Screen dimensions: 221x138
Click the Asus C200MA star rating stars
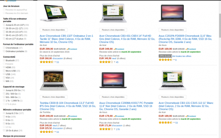click(x=106, y=129)
